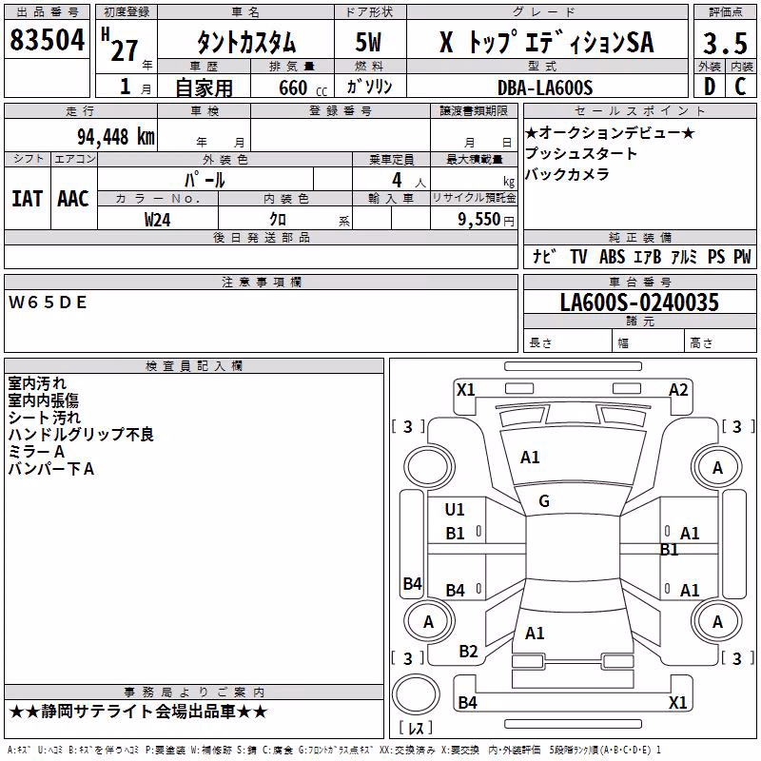
Task: Click the エアB equipment label
Action: pyautogui.click(x=648, y=256)
